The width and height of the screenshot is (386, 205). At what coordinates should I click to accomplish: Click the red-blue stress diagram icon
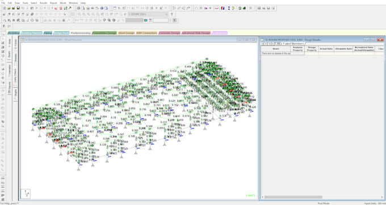(223, 8)
